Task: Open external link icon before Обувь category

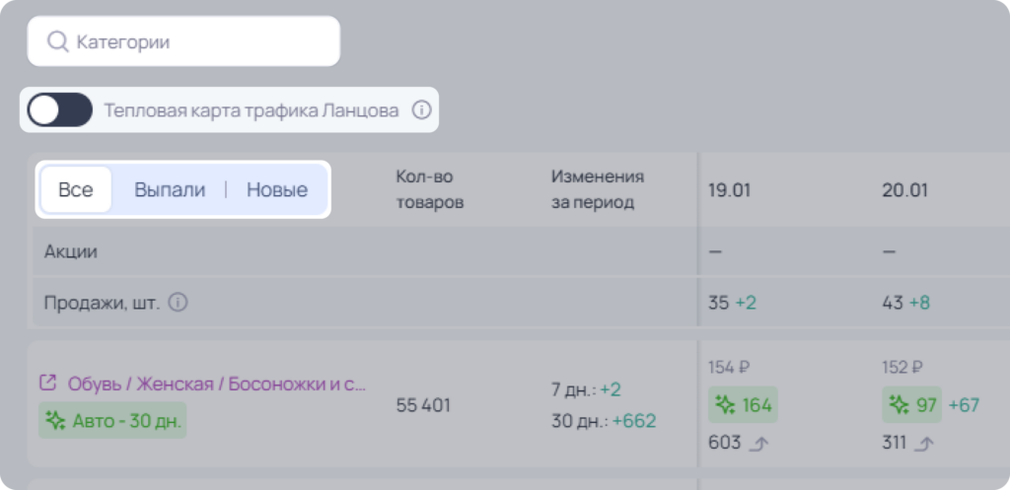Action: point(47,384)
